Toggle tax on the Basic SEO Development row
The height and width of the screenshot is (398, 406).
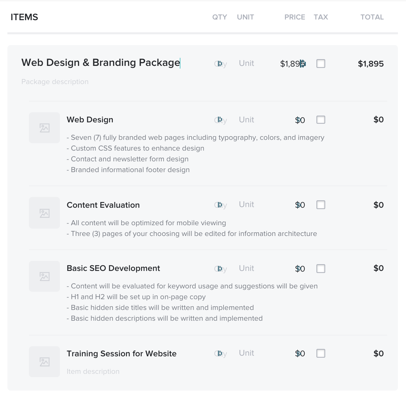point(320,269)
